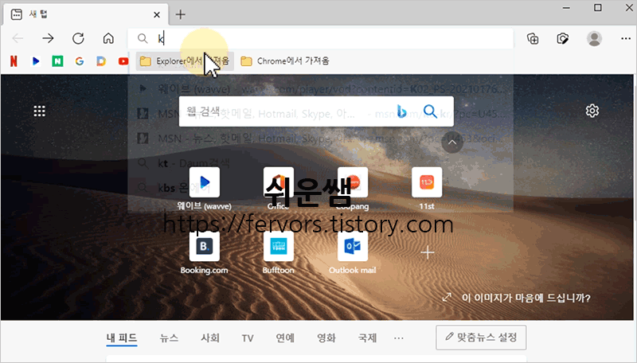
Task: Add a new quick link with plus
Action: tap(428, 252)
